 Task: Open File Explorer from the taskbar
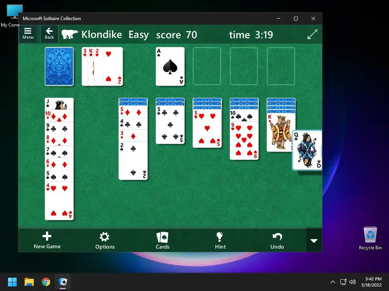pyautogui.click(x=29, y=282)
